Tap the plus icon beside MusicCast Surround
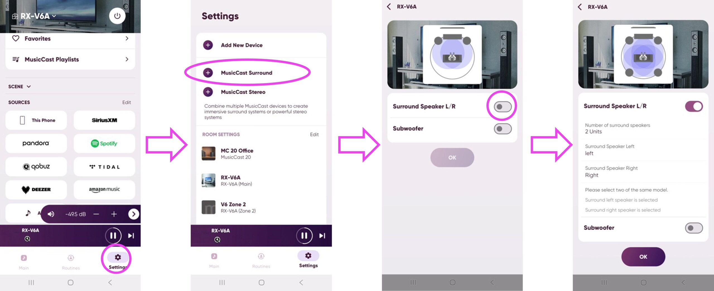Image resolution: width=714 pixels, height=291 pixels. (208, 73)
